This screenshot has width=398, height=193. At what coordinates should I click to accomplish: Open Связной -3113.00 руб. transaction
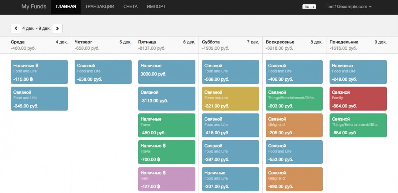(x=167, y=99)
